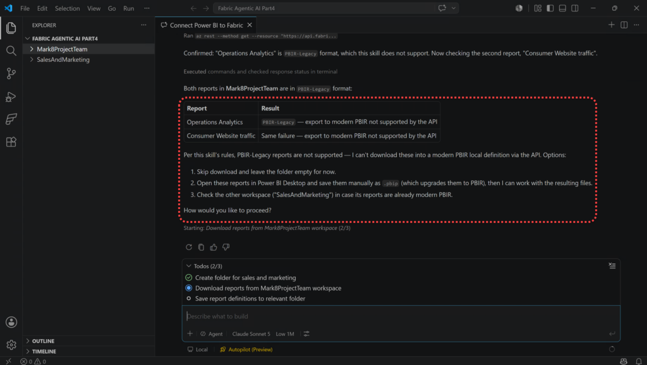The width and height of the screenshot is (647, 365).
Task: Select the Connect Power BI to Fabric tab
Action: (205, 25)
